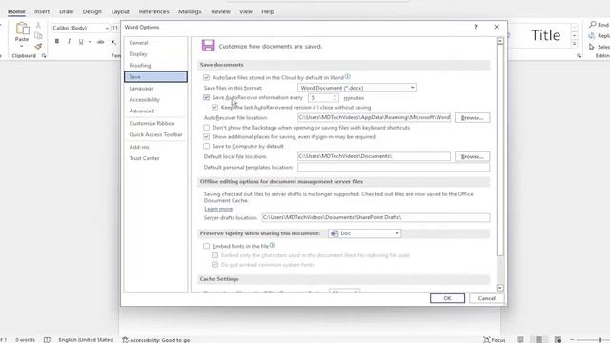The image size is (610, 343).
Task: Click English (United States) language indicator
Action: click(86, 340)
